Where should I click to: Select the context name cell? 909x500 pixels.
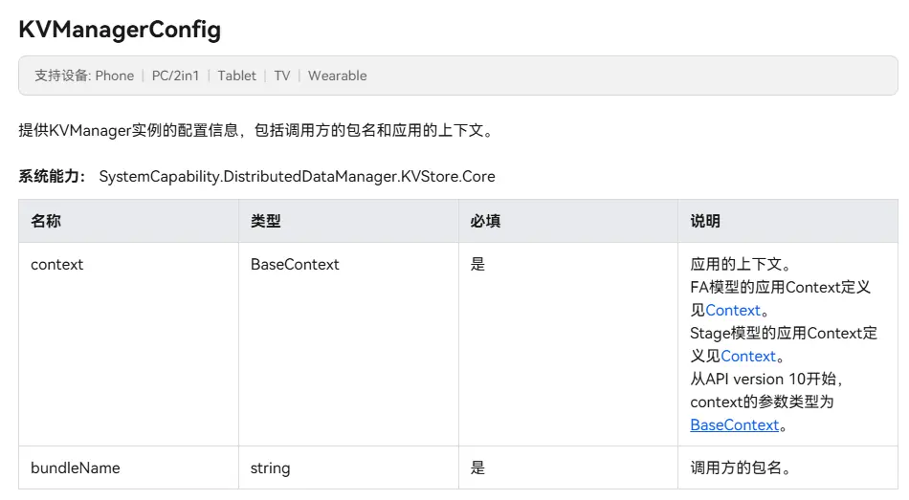click(x=57, y=265)
